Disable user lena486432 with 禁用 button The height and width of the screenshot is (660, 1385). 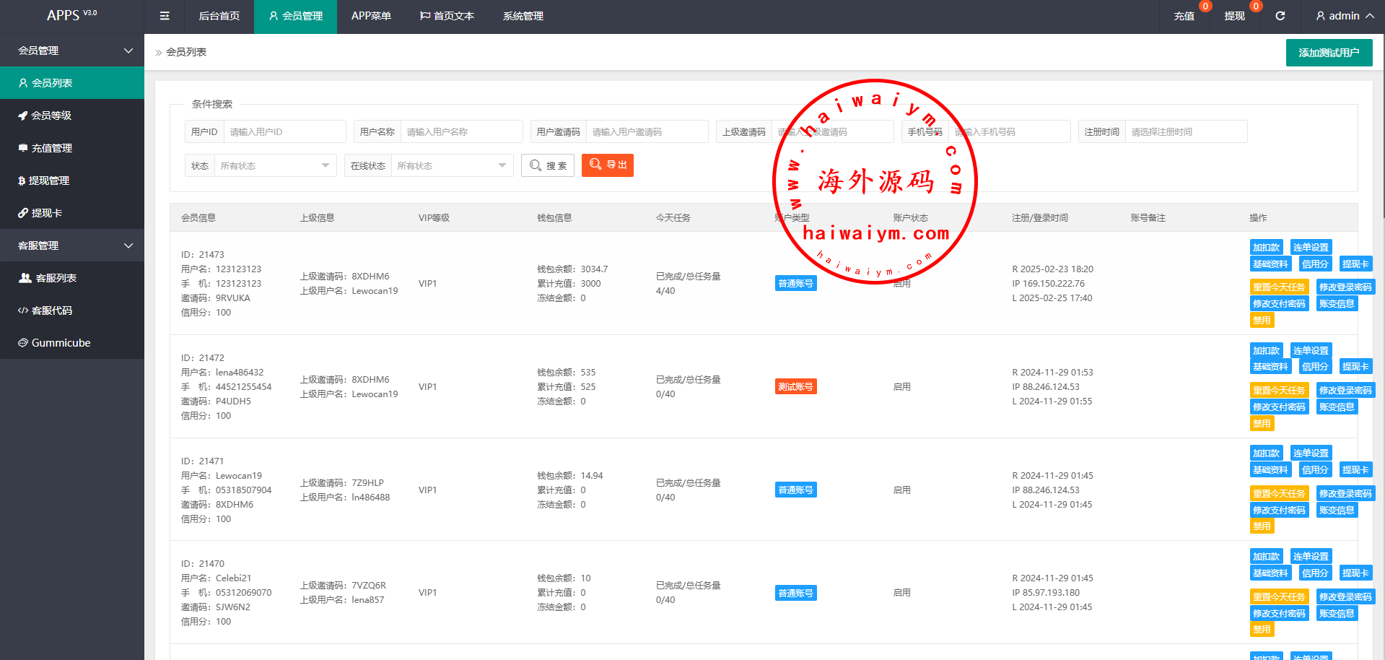pos(1262,424)
